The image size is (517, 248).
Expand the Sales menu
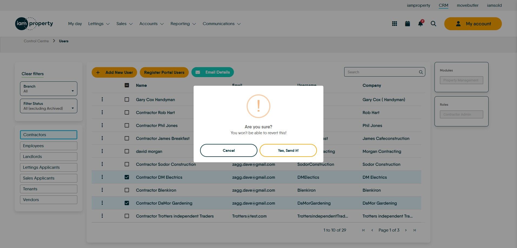[x=124, y=24]
